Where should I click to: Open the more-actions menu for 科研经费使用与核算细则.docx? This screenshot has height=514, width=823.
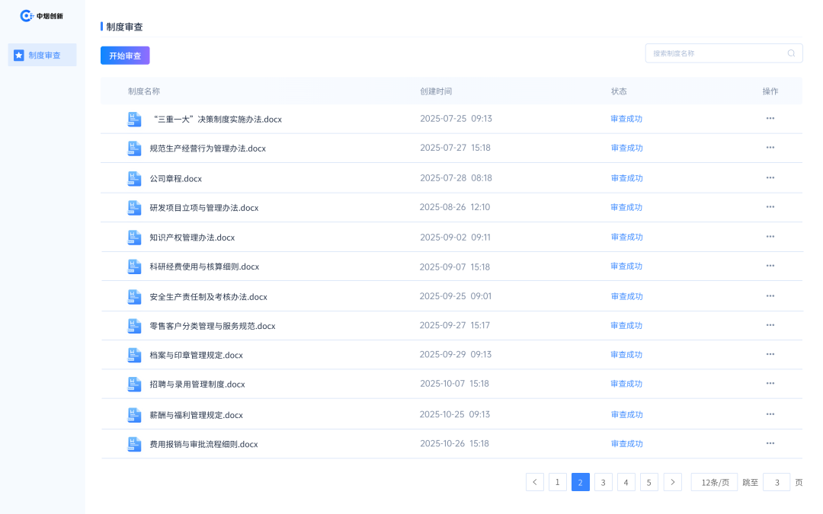tap(770, 266)
